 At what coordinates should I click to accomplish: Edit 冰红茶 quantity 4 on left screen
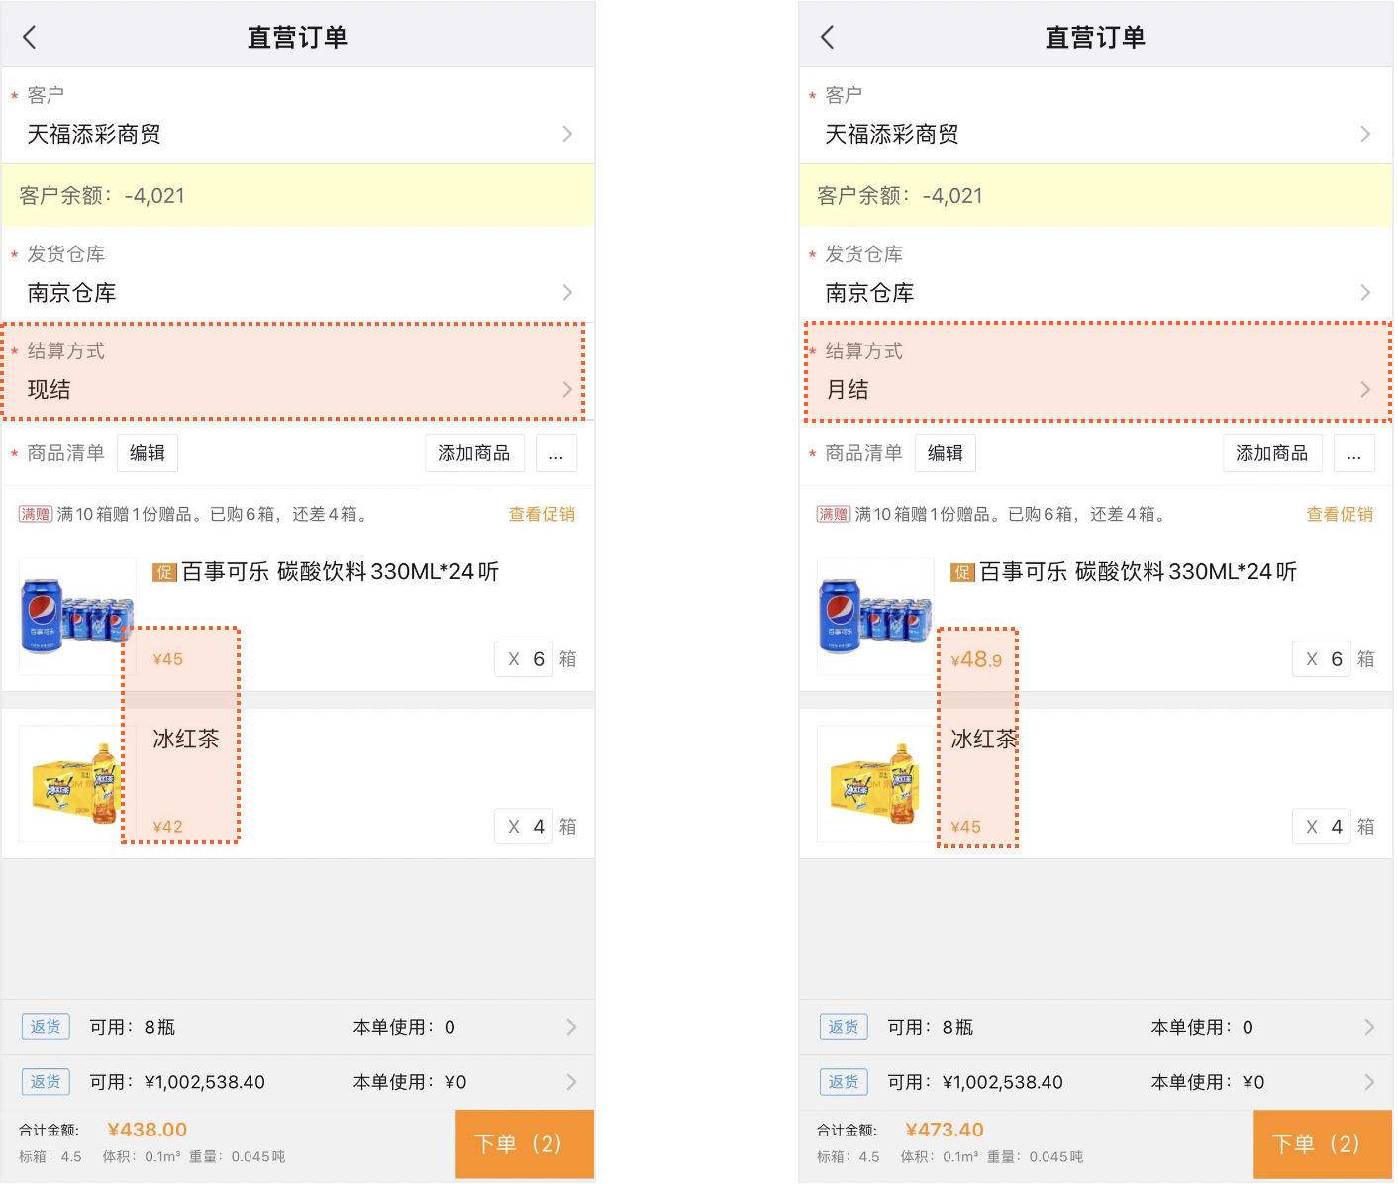523,827
